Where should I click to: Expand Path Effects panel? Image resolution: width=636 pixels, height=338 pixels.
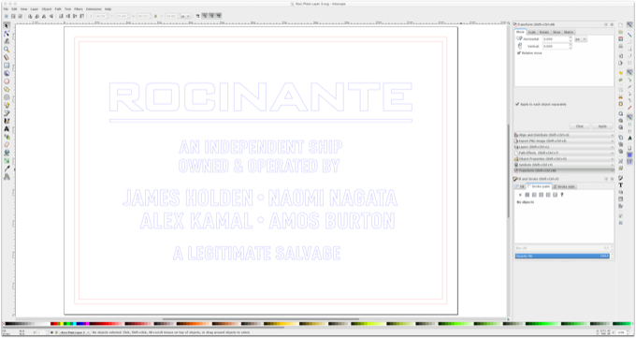click(564, 154)
